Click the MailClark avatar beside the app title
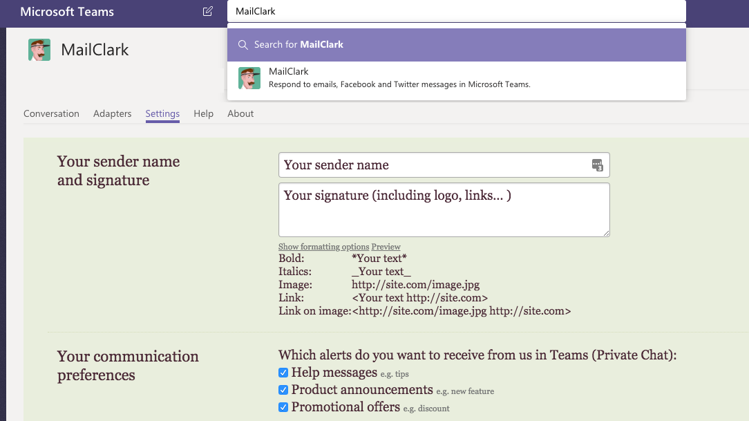The height and width of the screenshot is (421, 749). (x=39, y=50)
